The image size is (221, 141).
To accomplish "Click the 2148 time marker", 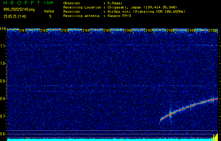I will pyautogui.click(x=170, y=30).
